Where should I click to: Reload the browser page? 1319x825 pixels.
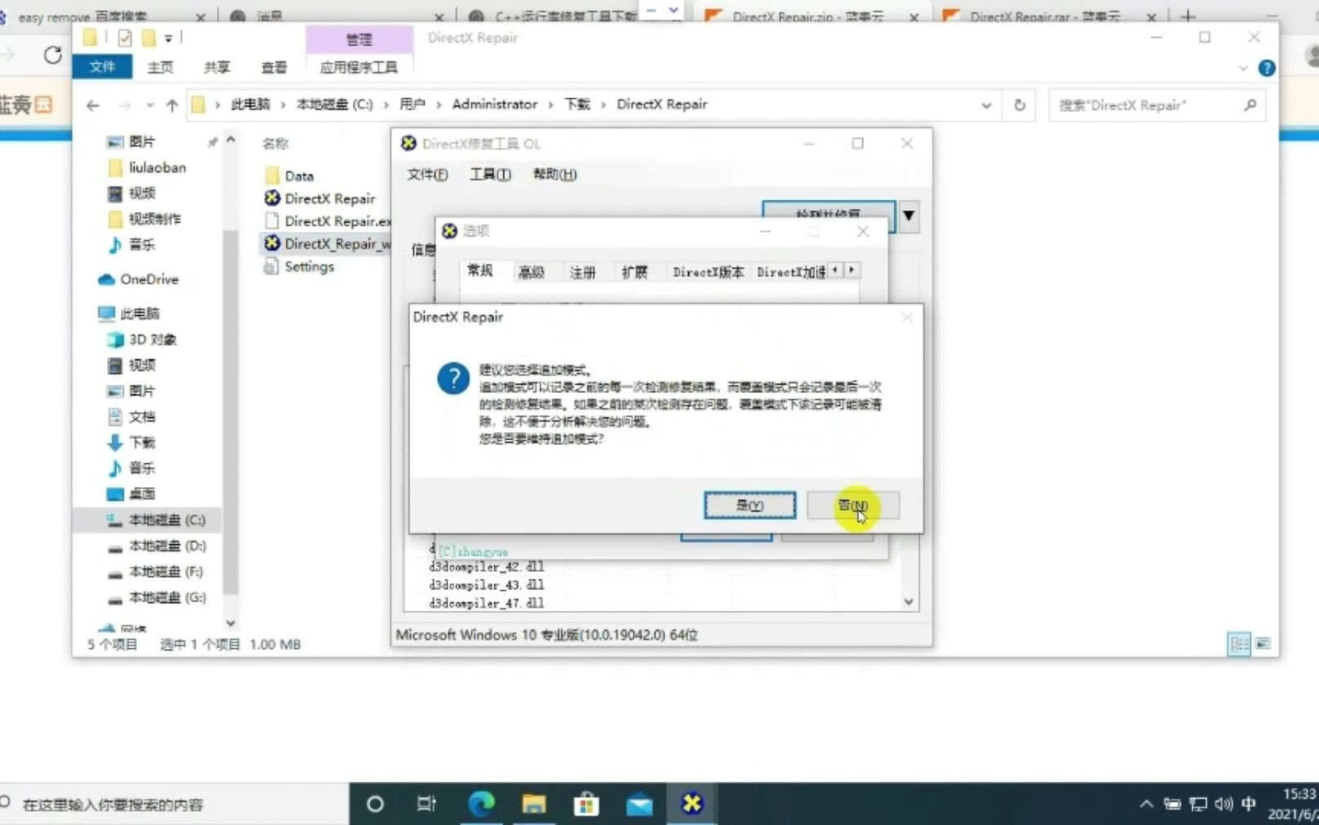(x=53, y=55)
